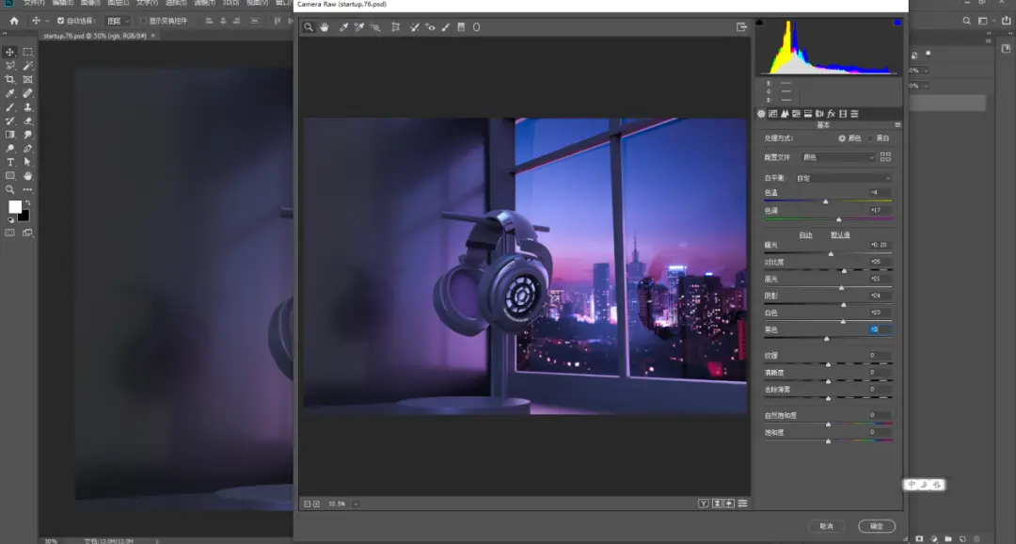Select the Graduated Filter tool in Camera Raw
1016x544 pixels.
click(x=461, y=27)
